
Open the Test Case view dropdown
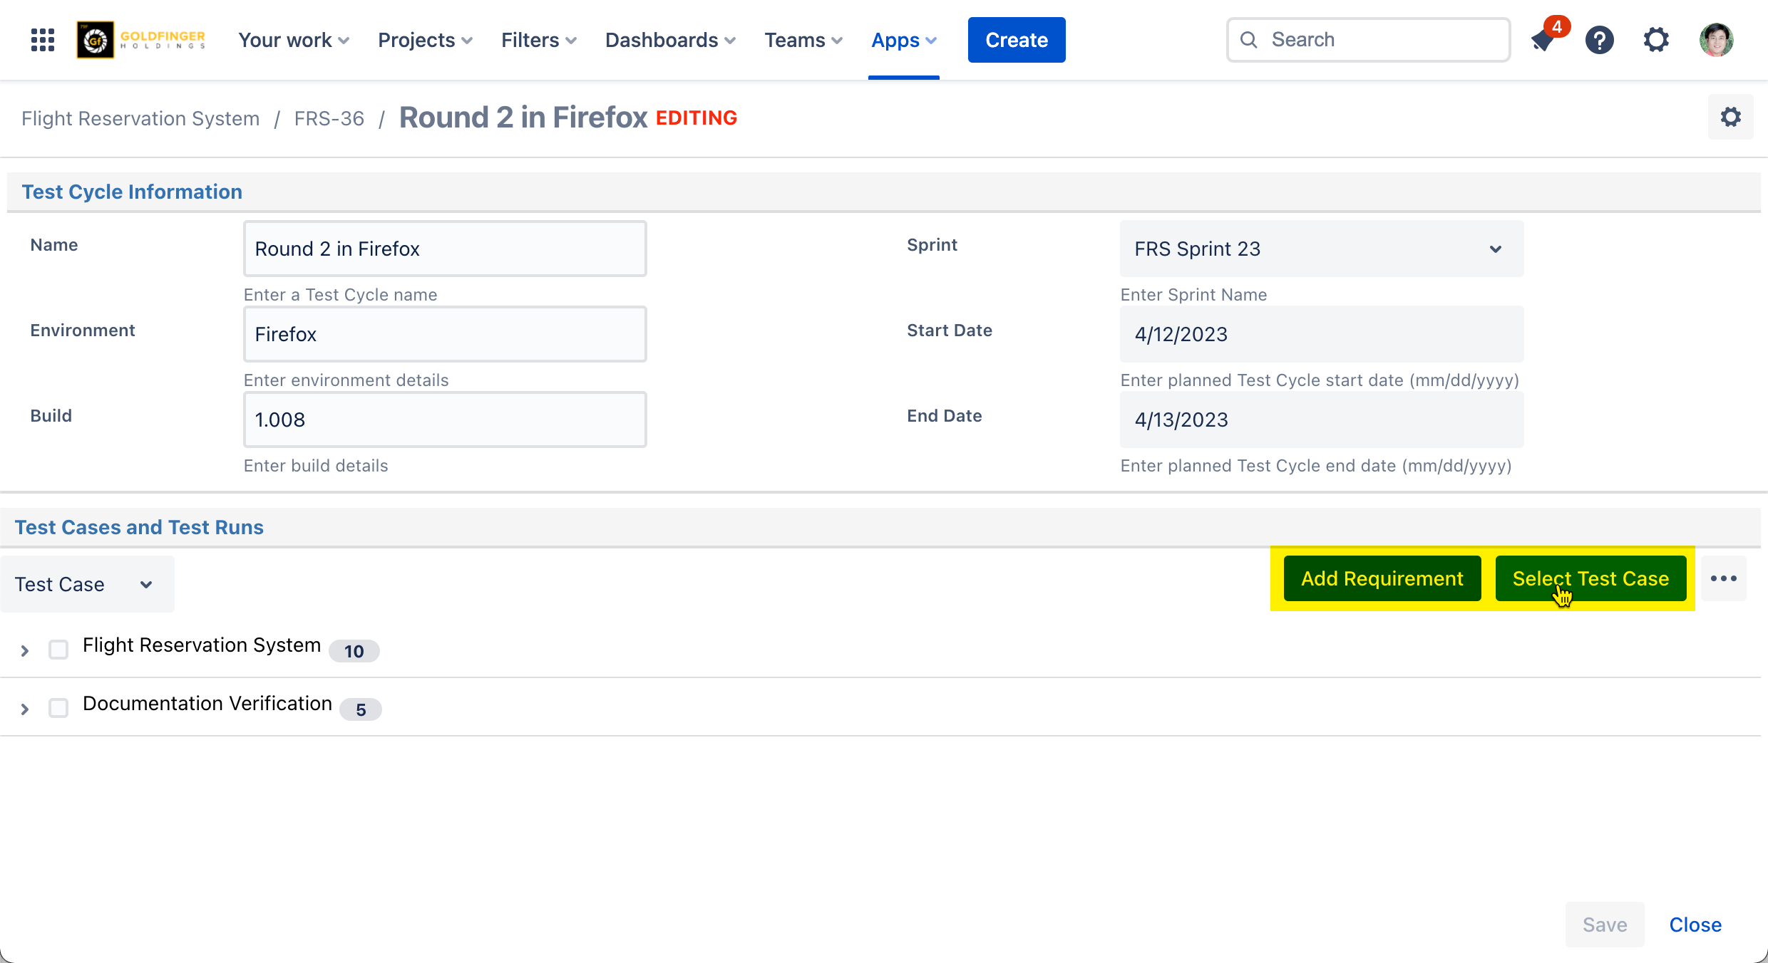click(87, 584)
